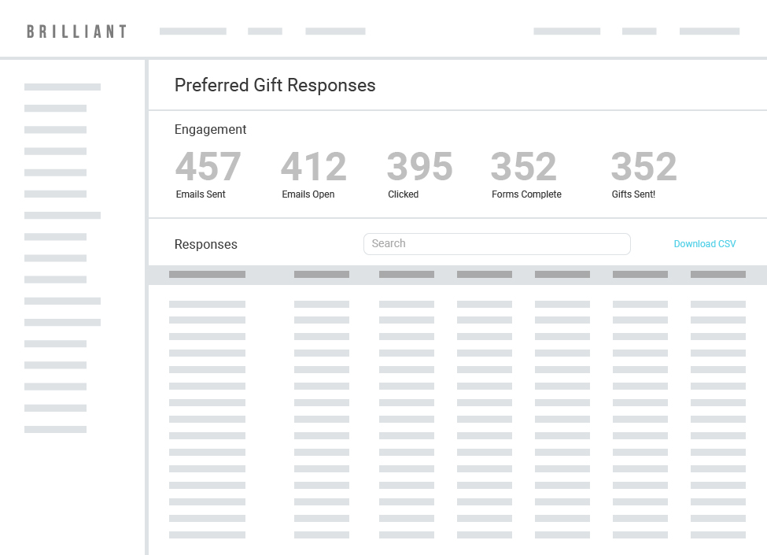Viewport: 767px width, 555px height.
Task: Click the first column header in Responses table
Action: pyautogui.click(x=207, y=275)
